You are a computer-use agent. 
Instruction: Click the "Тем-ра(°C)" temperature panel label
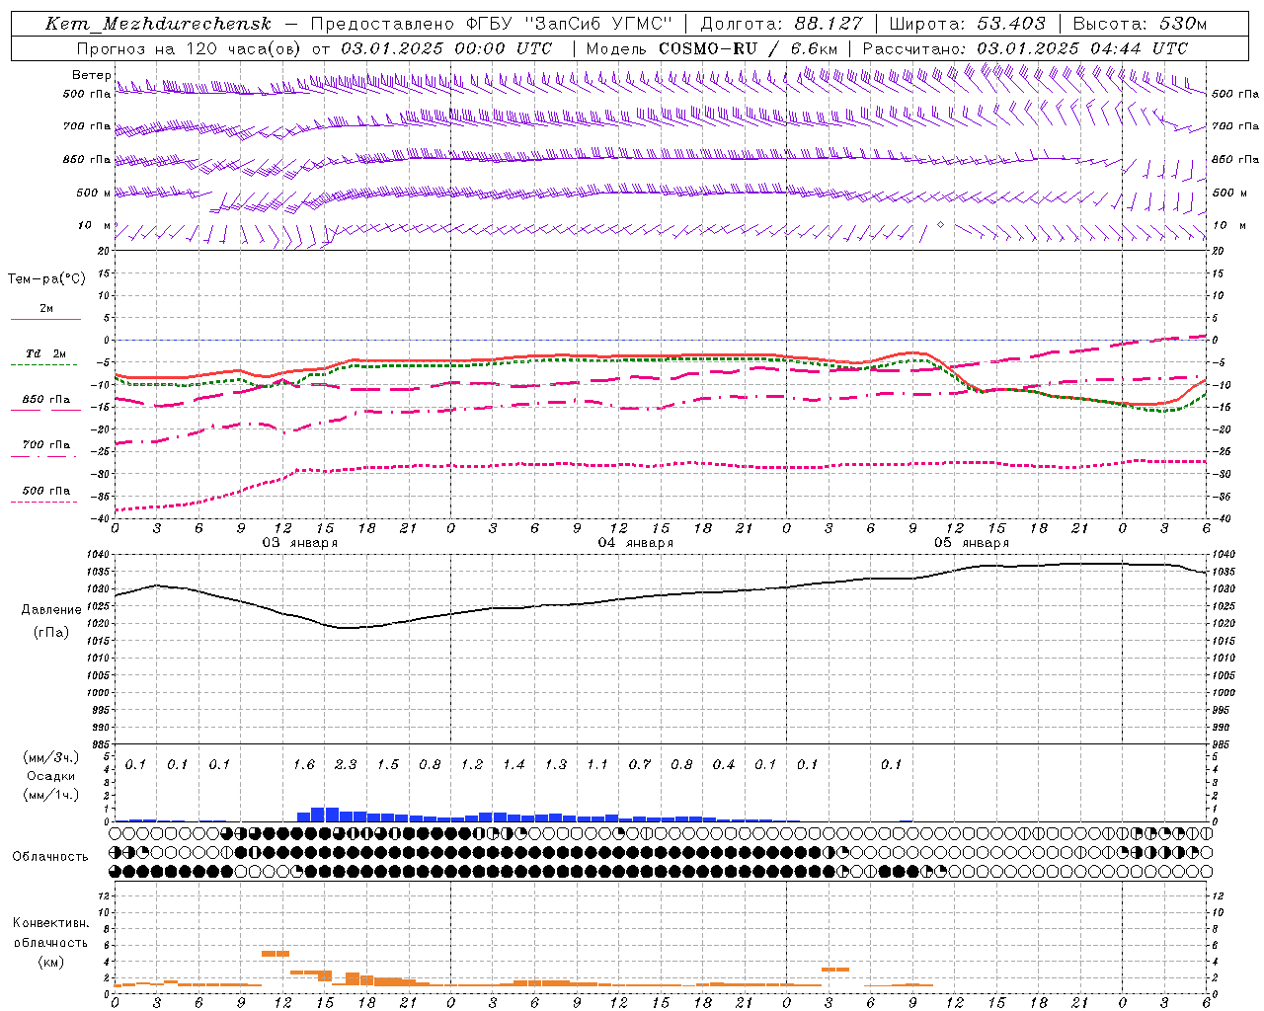(46, 278)
